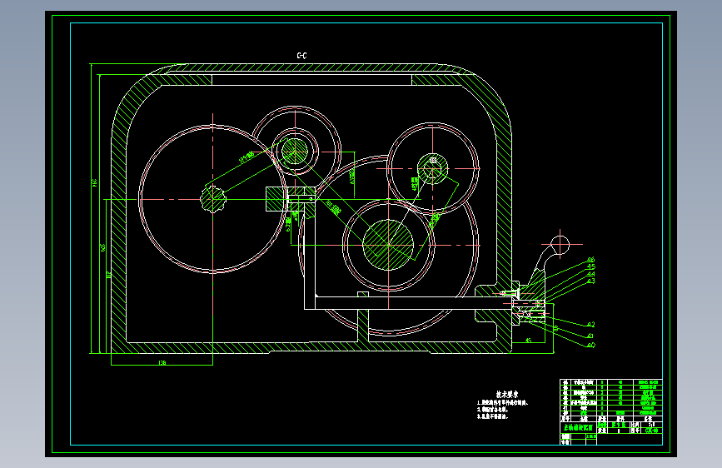
Task: Click the 技术要求 technical requirements heading
Action: click(x=507, y=394)
